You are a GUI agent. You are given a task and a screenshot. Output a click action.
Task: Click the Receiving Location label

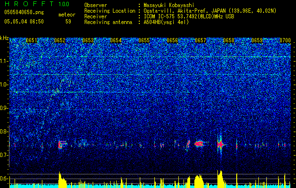coord(110,11)
